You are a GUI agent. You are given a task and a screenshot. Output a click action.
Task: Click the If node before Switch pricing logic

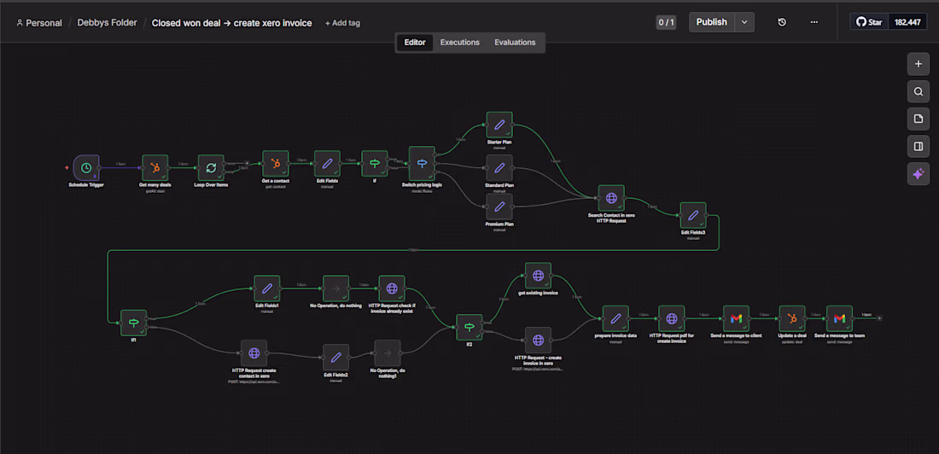(375, 164)
